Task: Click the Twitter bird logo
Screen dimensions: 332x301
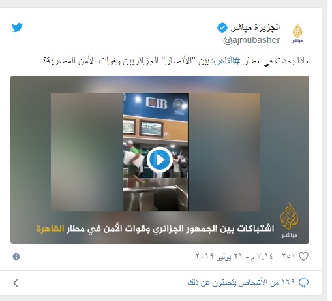Action: (x=17, y=27)
